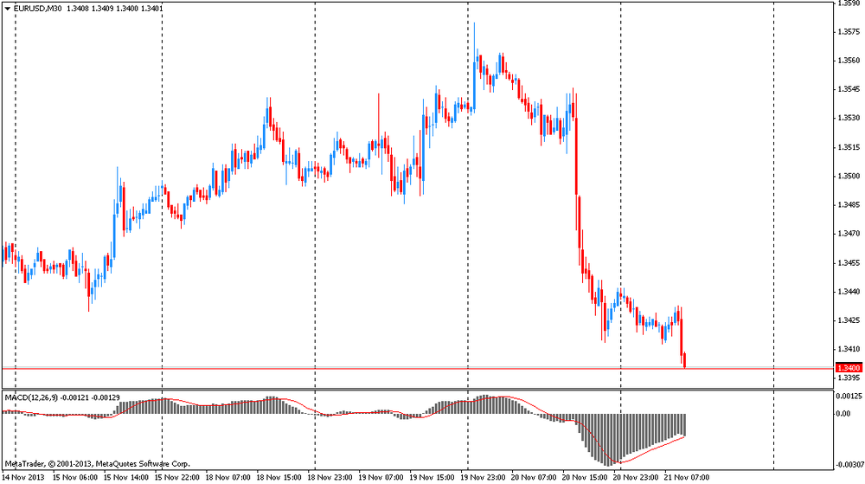Click the 19 Nov 15:00 time label
This screenshot has width=865, height=484.
[432, 477]
